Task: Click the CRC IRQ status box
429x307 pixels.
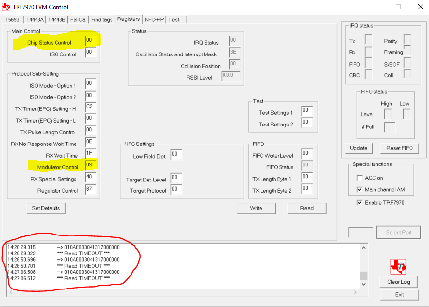Action: tap(368, 74)
